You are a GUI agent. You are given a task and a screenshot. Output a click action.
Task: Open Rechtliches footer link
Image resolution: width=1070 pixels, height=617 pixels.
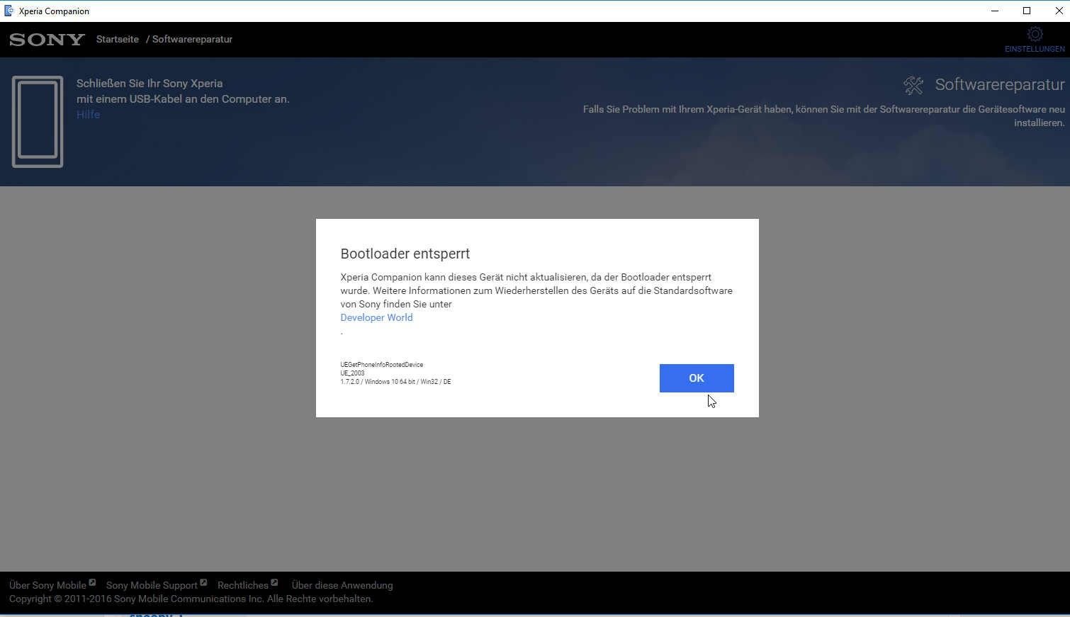(243, 585)
